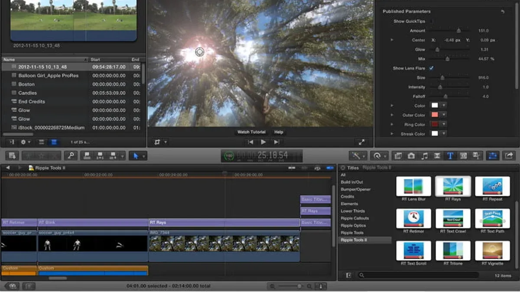Image resolution: width=520 pixels, height=292 pixels.
Task: Click the insert clip edit icon
Action: coord(101,156)
